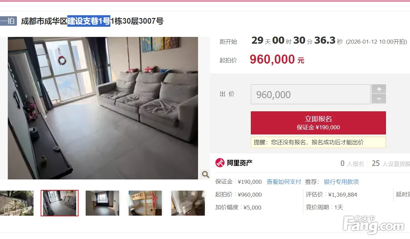Click the 0 人报名 registration count
The image size is (410, 239).
coord(352,164)
